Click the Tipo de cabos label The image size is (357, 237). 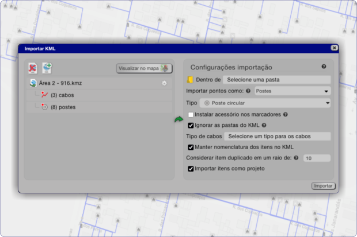pyautogui.click(x=204, y=137)
